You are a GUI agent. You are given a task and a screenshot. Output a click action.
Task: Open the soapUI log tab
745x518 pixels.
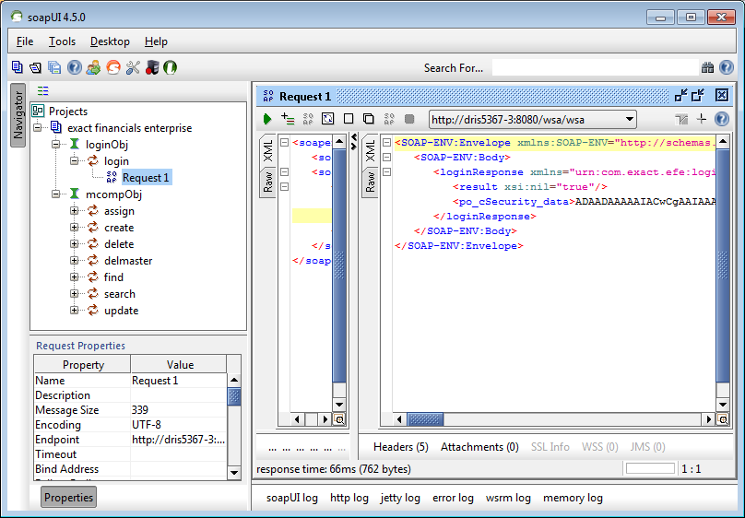pos(291,498)
